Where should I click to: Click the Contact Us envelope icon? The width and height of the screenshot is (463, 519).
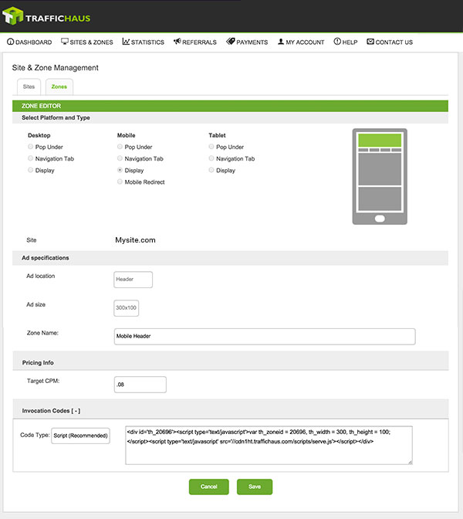370,42
